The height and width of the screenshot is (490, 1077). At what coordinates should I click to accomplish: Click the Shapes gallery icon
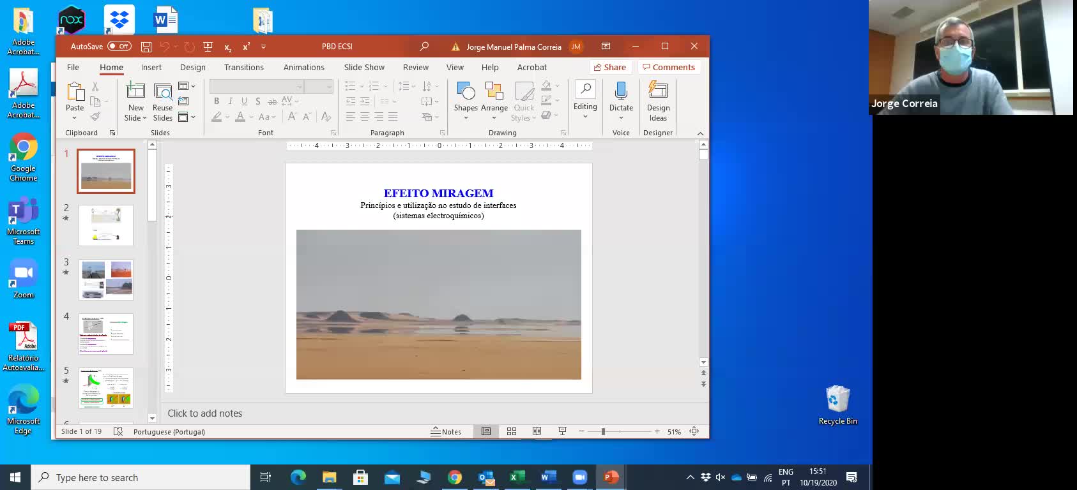point(466,91)
